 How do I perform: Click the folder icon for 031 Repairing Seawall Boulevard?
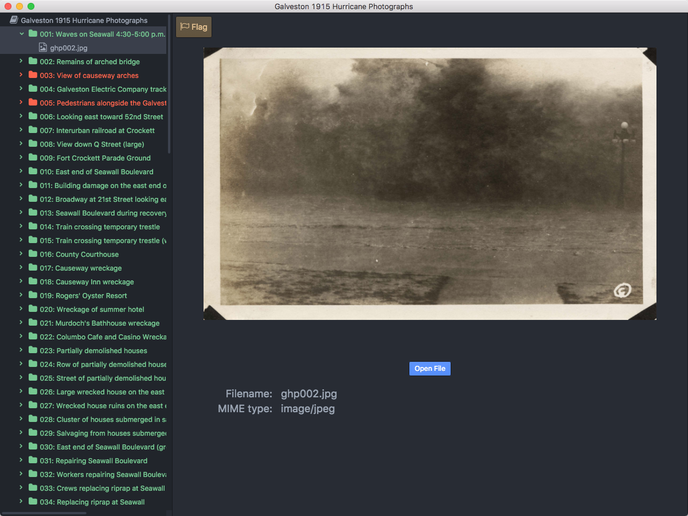point(33,460)
